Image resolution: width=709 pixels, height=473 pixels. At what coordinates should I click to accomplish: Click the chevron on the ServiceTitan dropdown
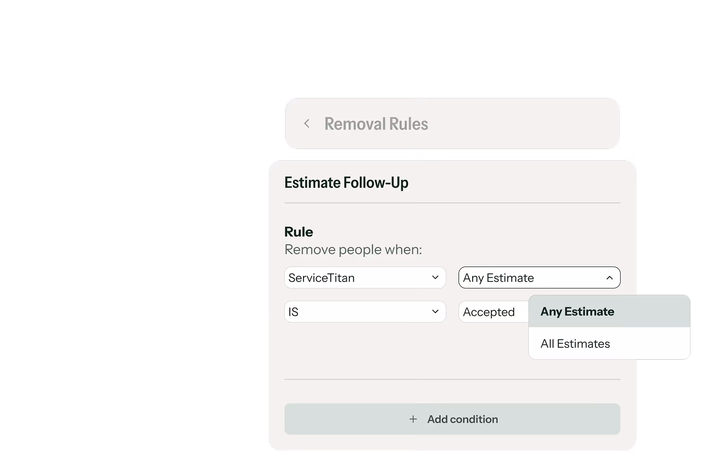(x=435, y=278)
